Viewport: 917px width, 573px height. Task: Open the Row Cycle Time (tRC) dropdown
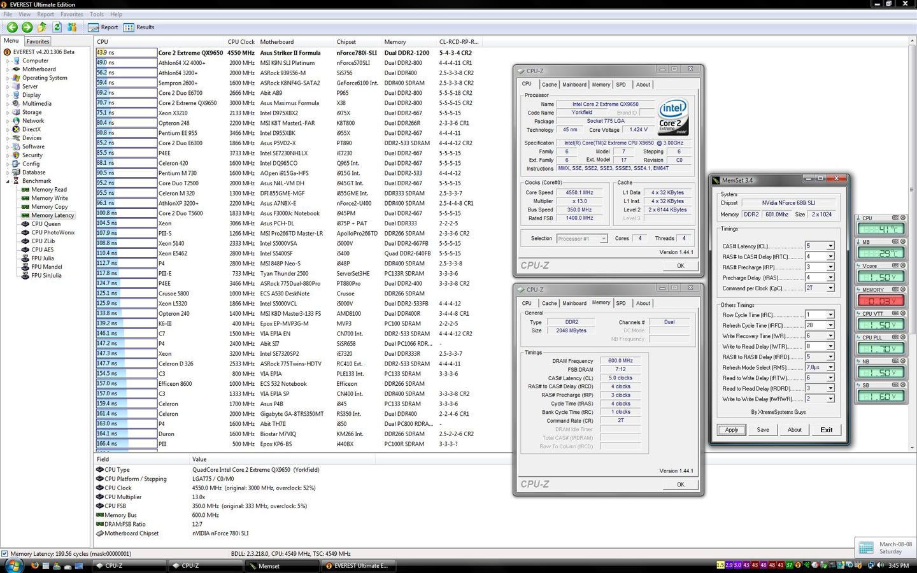coord(830,315)
